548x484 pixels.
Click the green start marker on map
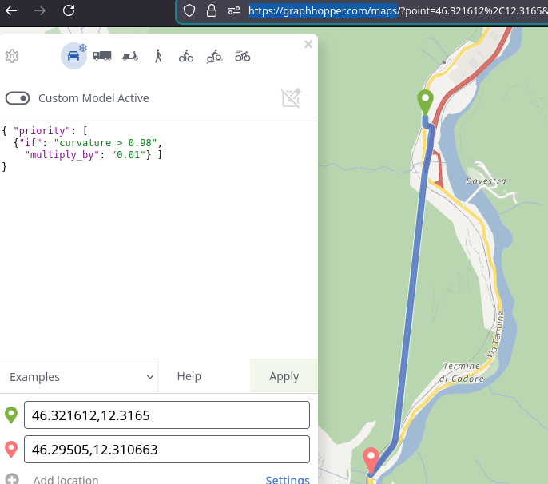(425, 102)
